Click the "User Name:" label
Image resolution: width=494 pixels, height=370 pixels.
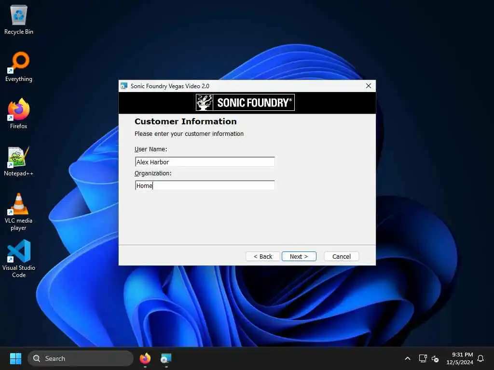tap(151, 149)
